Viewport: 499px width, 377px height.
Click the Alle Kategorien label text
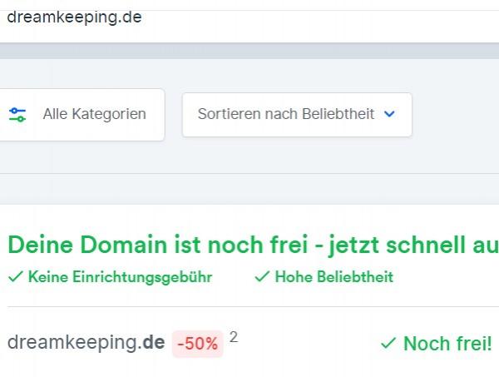(95, 114)
